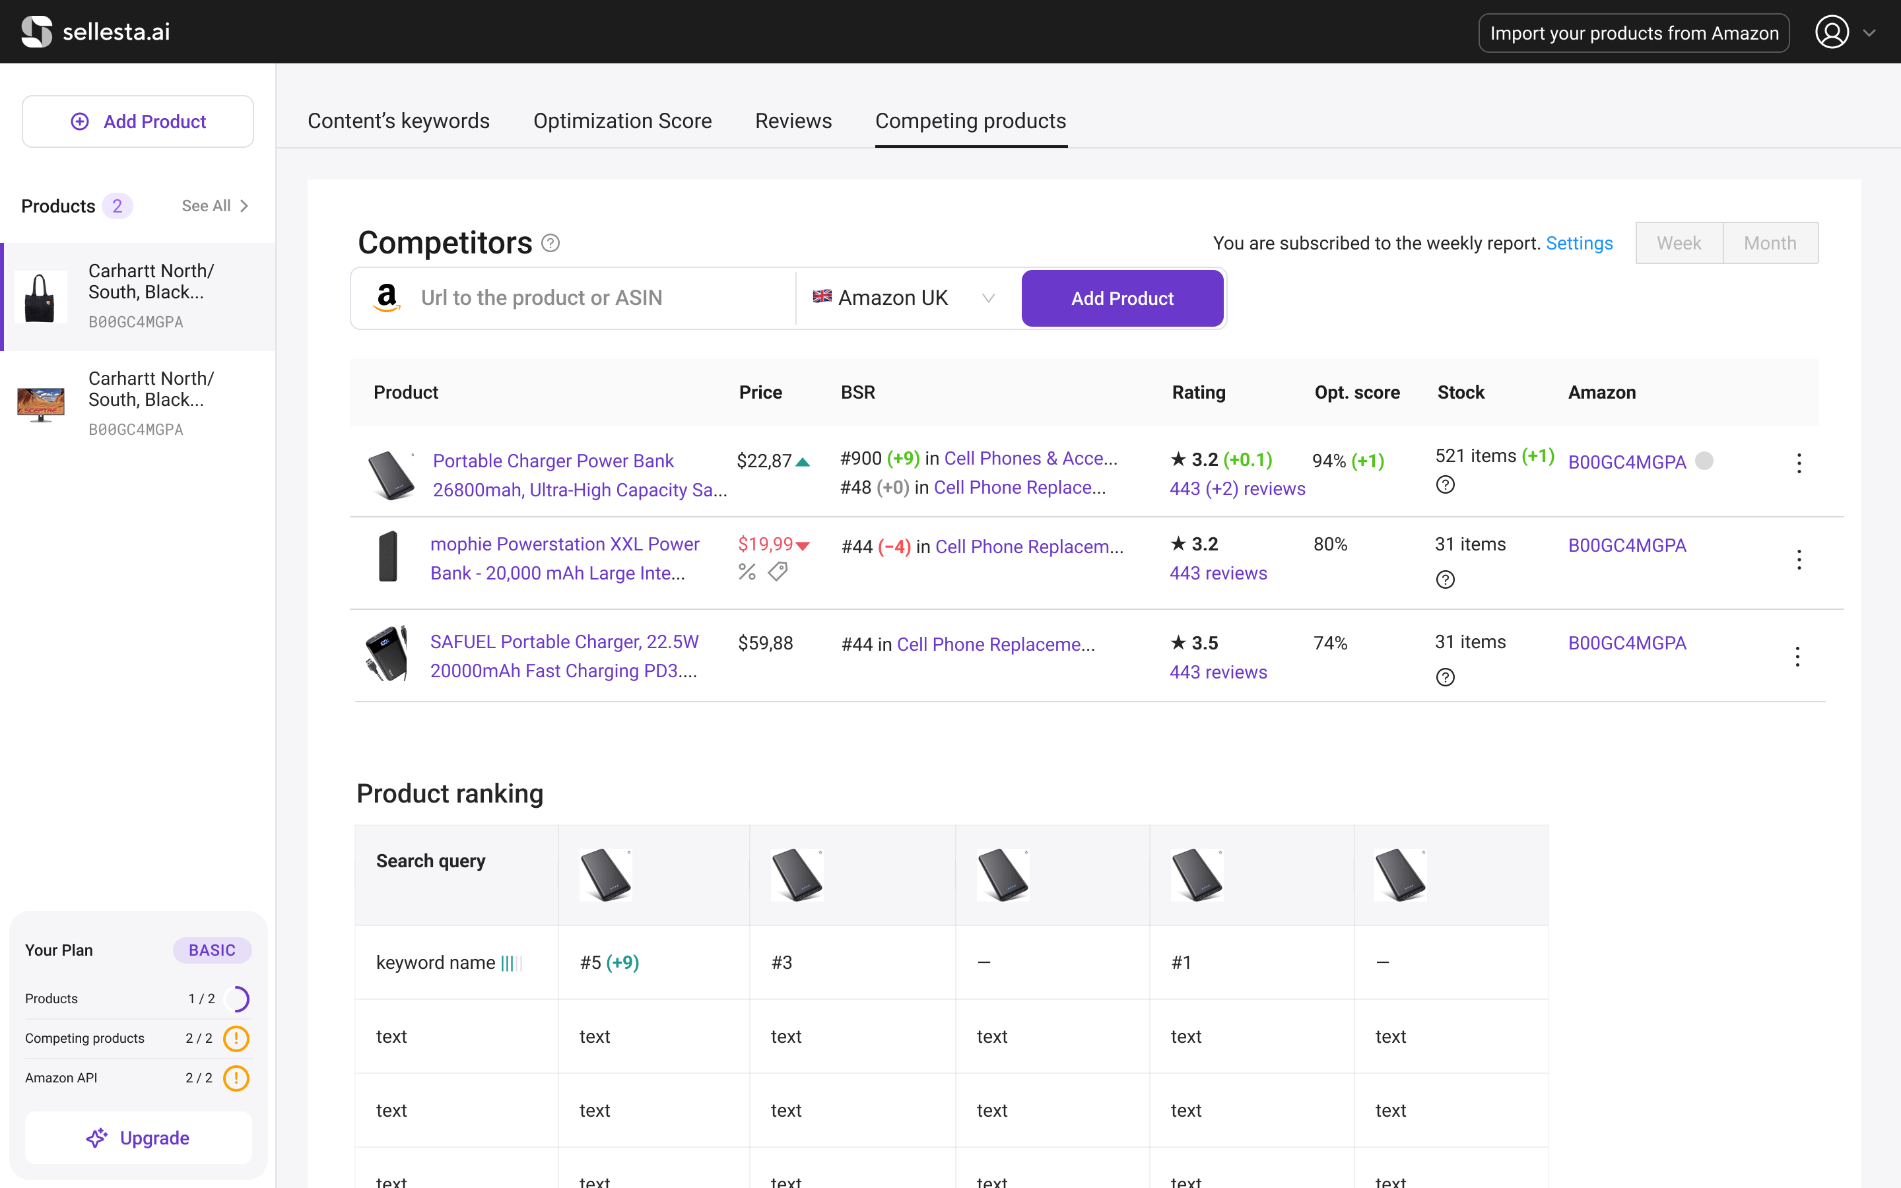Viewport: 1901px width, 1188px height.
Task: Open weekly report Settings link
Action: [1579, 244]
